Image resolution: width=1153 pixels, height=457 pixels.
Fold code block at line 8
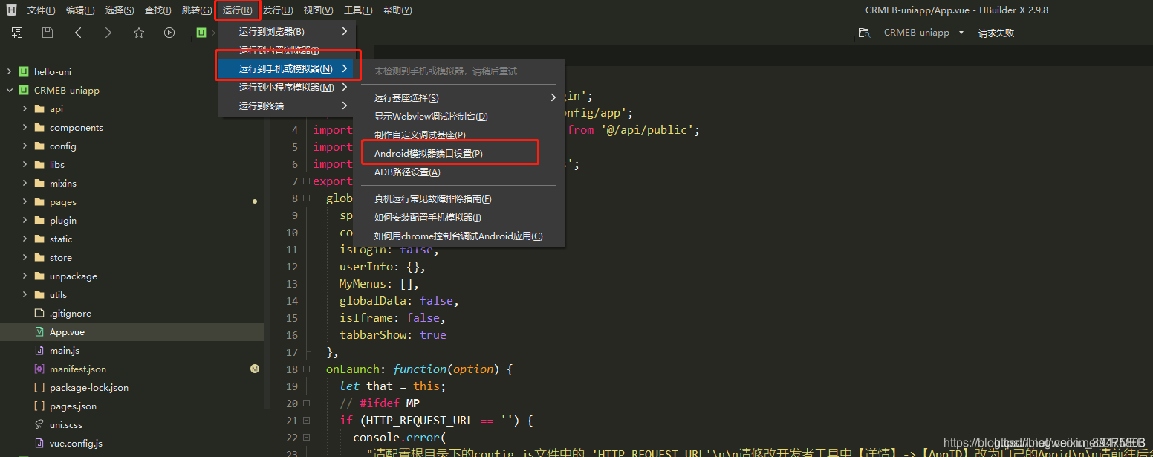[x=305, y=198]
